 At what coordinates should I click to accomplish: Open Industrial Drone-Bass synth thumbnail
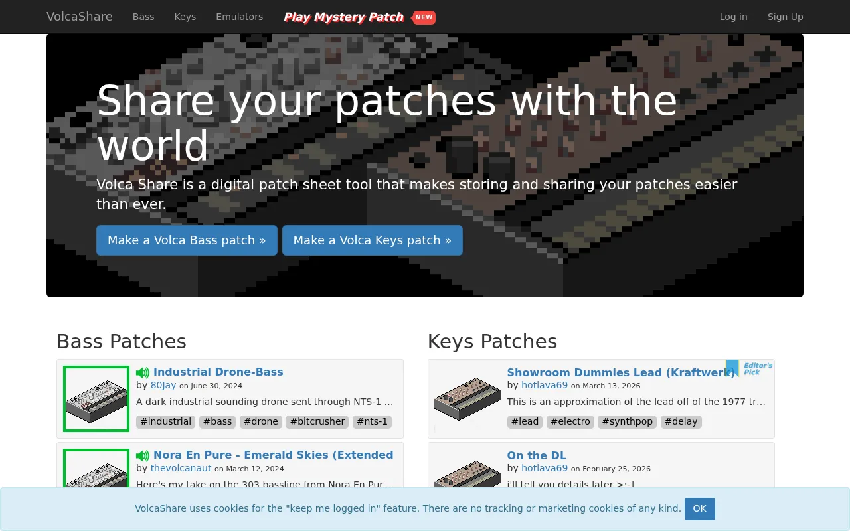[96, 399]
